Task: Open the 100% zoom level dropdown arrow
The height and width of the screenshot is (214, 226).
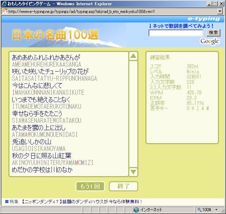Action: [x=216, y=209]
